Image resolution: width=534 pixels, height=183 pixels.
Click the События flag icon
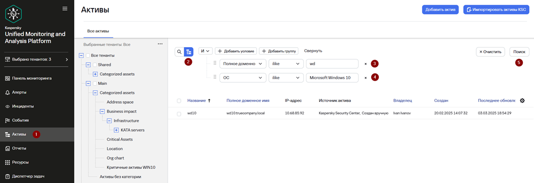[x=8, y=120]
